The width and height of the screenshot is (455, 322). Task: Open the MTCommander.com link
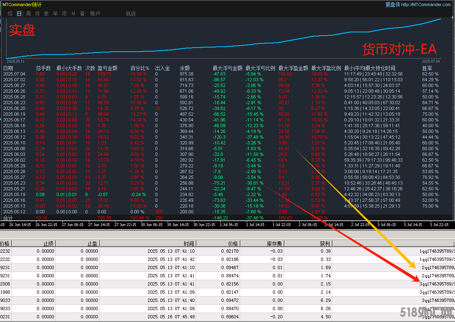click(x=426, y=5)
